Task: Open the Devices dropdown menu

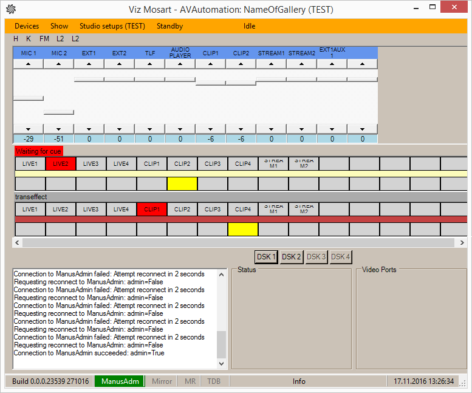Action: pos(27,26)
